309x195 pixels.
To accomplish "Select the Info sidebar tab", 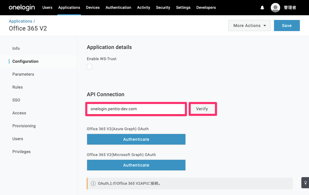I will [x=16, y=48].
